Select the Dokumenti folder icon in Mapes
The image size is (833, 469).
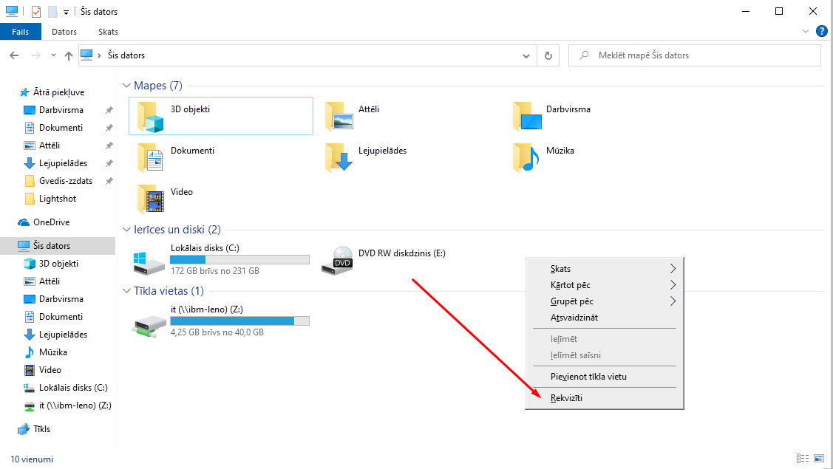pos(150,158)
